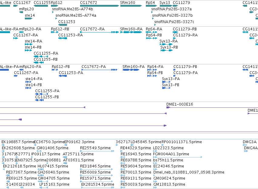Image resolution: width=258 pixels, height=189 pixels.
Task: Select EST DMG3A label
Action: (250, 142)
